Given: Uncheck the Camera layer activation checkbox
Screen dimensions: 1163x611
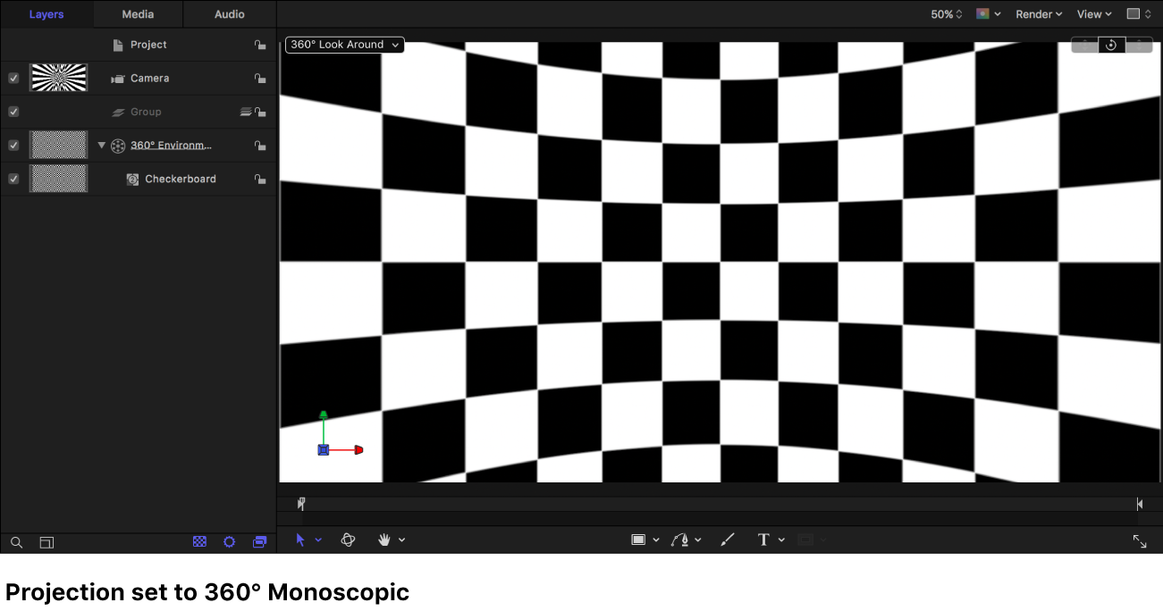Looking at the screenshot, I should coord(13,78).
